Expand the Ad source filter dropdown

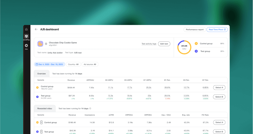click(x=90, y=64)
